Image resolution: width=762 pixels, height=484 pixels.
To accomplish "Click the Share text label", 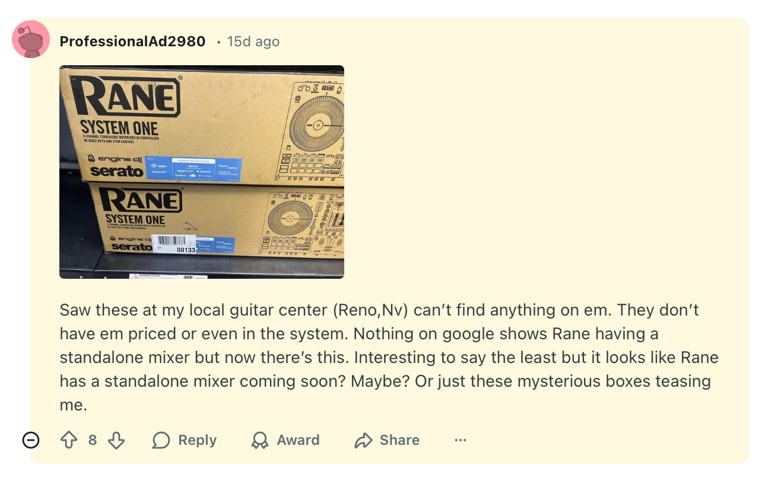I will tap(399, 440).
